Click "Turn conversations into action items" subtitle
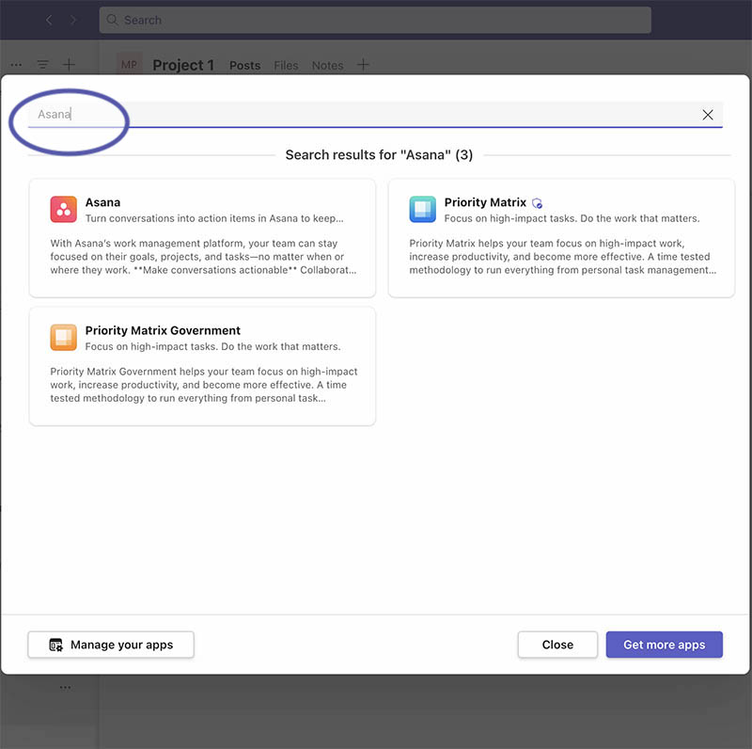752x749 pixels. pyautogui.click(x=214, y=218)
